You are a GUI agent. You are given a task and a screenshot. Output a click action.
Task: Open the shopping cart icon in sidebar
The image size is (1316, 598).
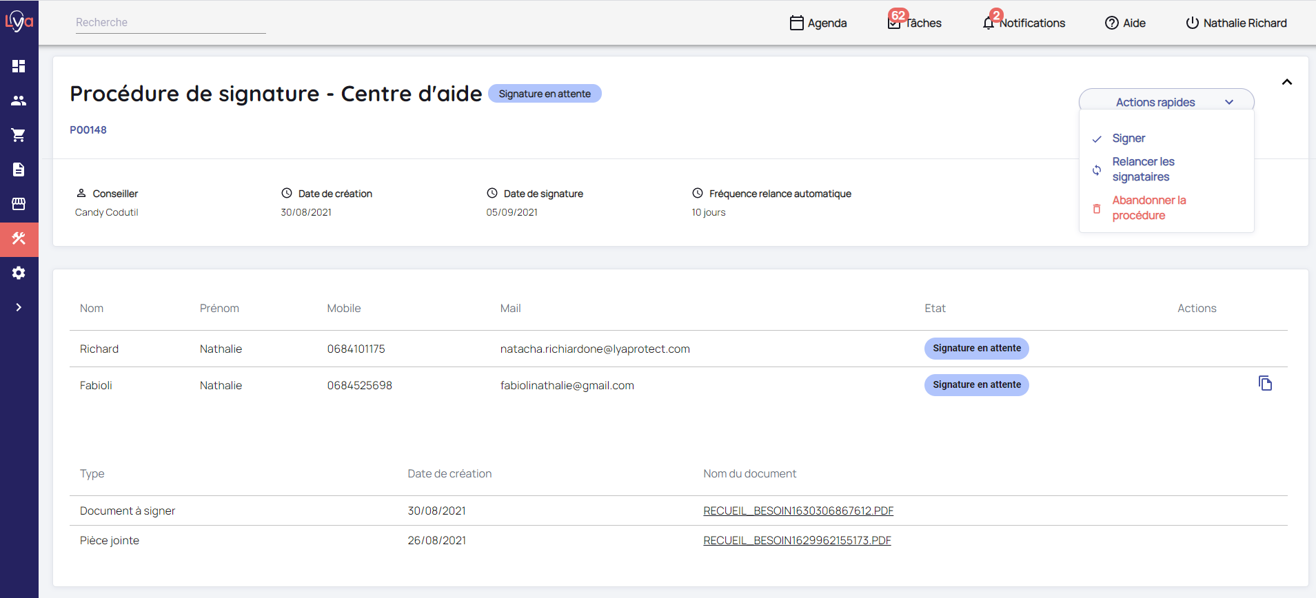[19, 135]
